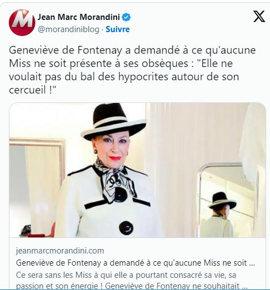The width and height of the screenshot is (270, 290).
Task: Open Jean Marc Morandini profile name
Action: [78, 17]
